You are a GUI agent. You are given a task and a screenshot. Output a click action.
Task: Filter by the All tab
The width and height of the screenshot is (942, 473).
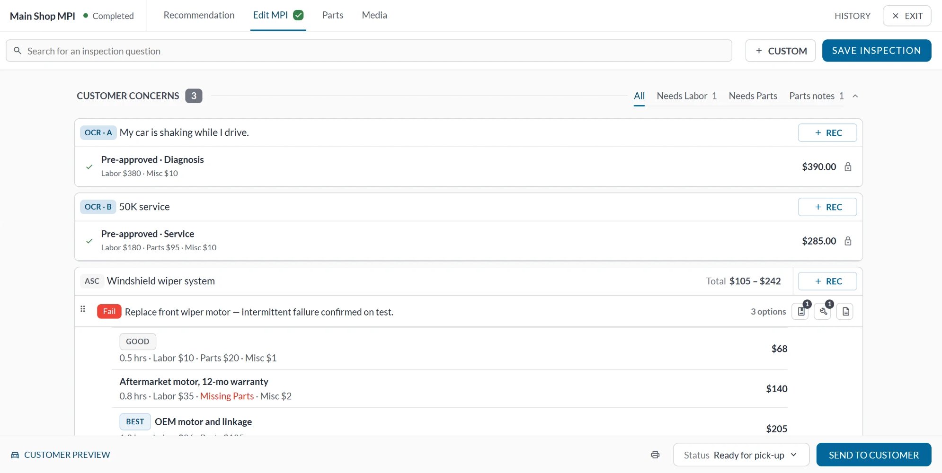[640, 96]
